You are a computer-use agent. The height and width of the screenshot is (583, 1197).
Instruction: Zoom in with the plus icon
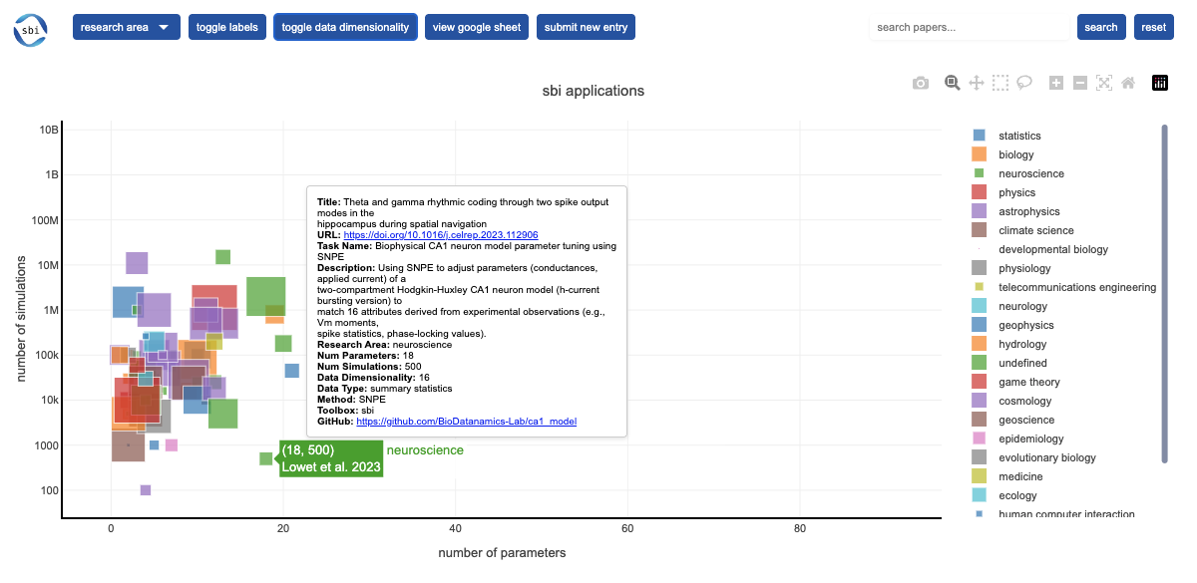point(1056,83)
